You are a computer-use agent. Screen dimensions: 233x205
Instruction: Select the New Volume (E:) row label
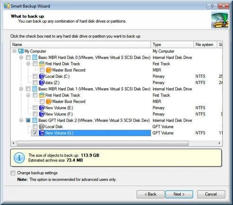point(59,108)
